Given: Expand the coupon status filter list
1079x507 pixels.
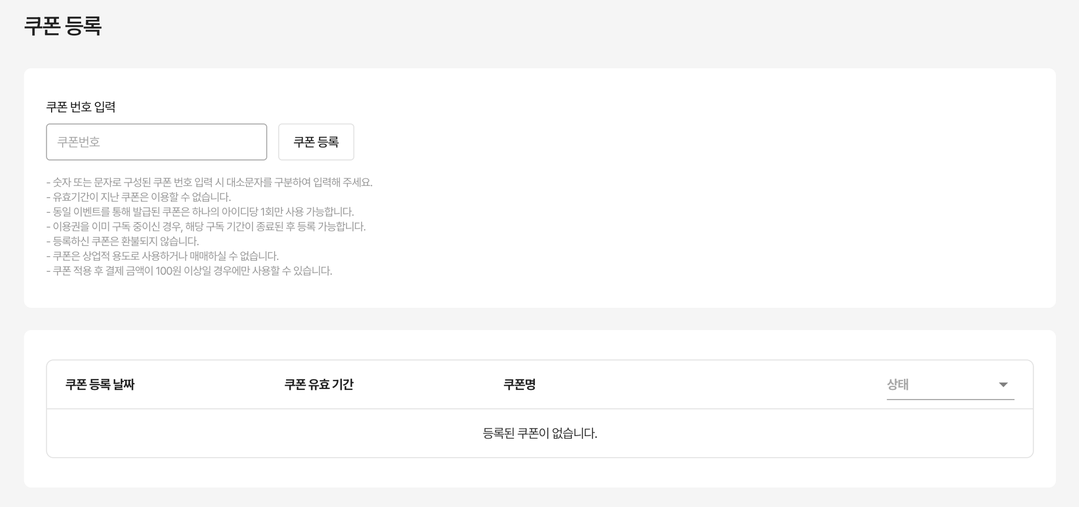Looking at the screenshot, I should (950, 385).
